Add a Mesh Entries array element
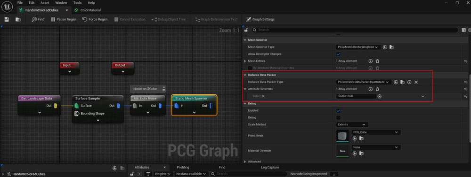This screenshot has width=471, height=177. click(x=370, y=61)
